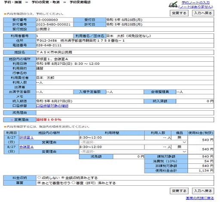Viewport: 220px width, 202px height.
Task: Click the 非課税対象額 value 540円
Action: pos(208,166)
